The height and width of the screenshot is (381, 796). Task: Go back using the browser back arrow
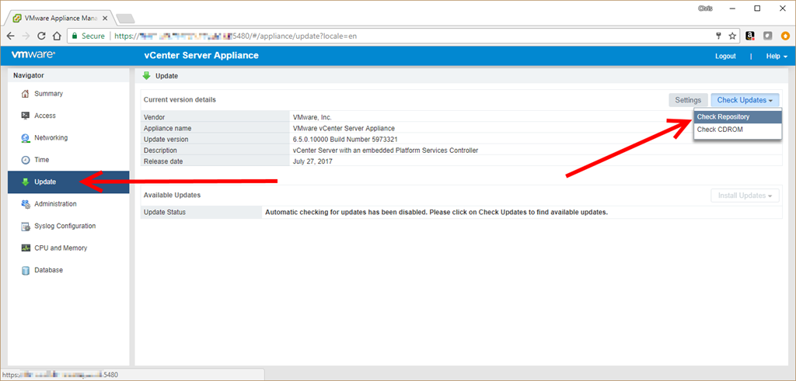(x=10, y=36)
